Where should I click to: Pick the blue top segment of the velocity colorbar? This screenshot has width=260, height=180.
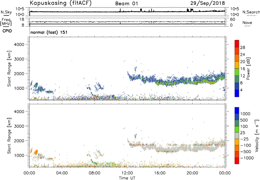coord(237,110)
